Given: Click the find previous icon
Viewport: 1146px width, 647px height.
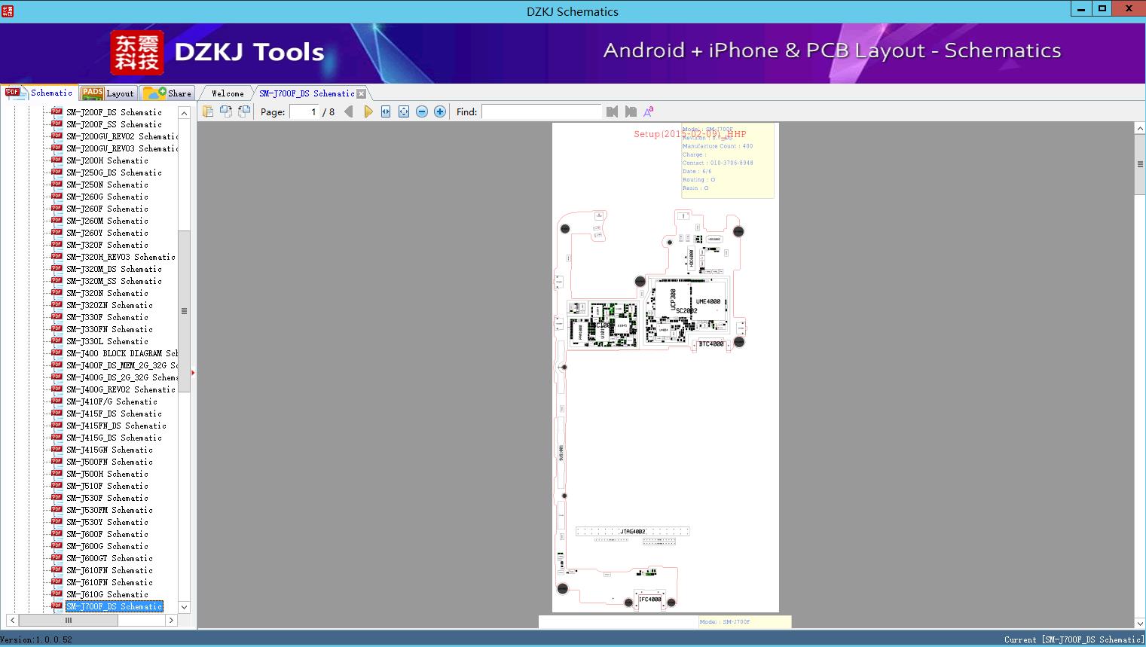Looking at the screenshot, I should [x=612, y=111].
